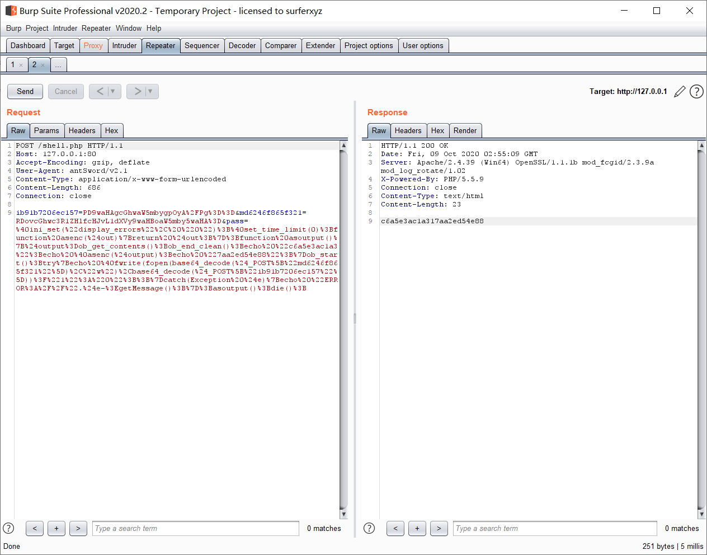
Task: Open the Project options tab
Action: (369, 46)
